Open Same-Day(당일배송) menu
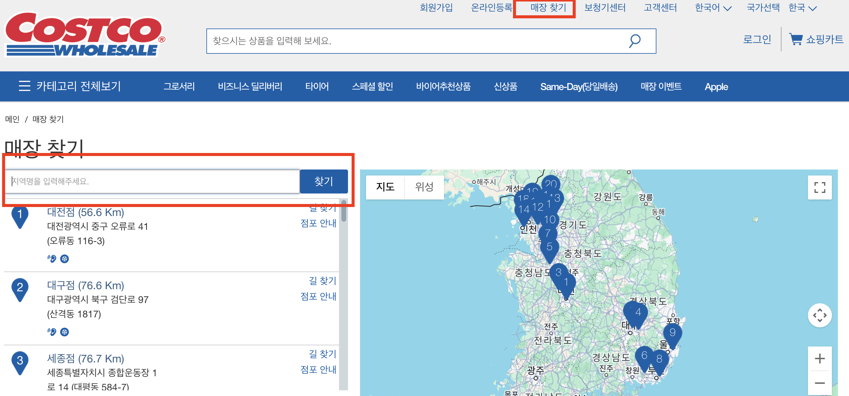The width and height of the screenshot is (849, 396). 578,87
